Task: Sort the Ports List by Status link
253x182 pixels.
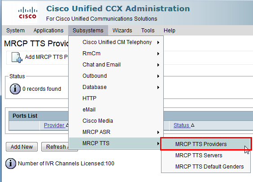Action: click(182, 125)
